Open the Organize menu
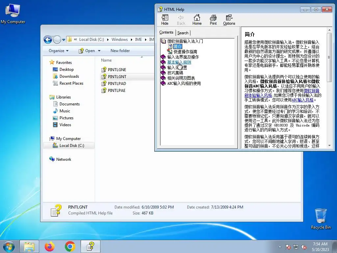Image resolution: width=337 pixels, height=253 pixels. [x=59, y=51]
